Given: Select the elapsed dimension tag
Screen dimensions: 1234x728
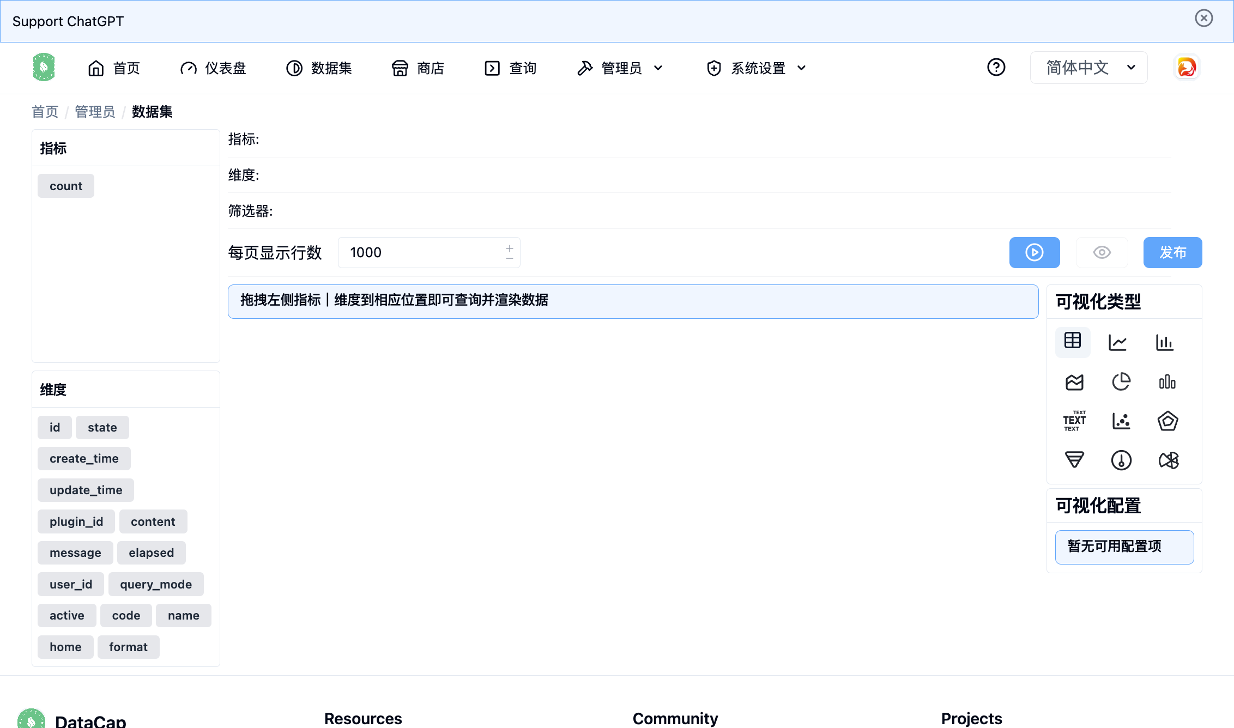Looking at the screenshot, I should click(152, 553).
